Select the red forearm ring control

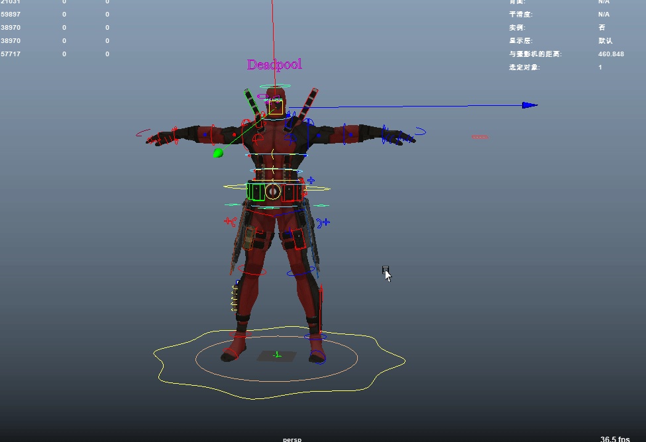click(x=213, y=134)
